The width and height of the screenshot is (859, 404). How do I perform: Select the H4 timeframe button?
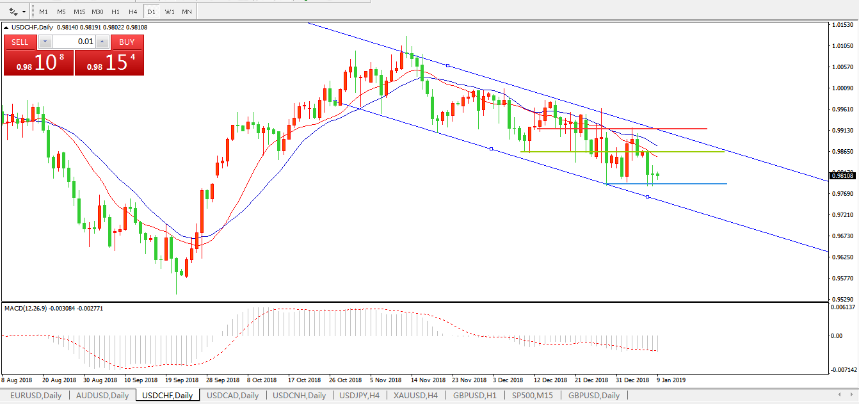[132, 12]
